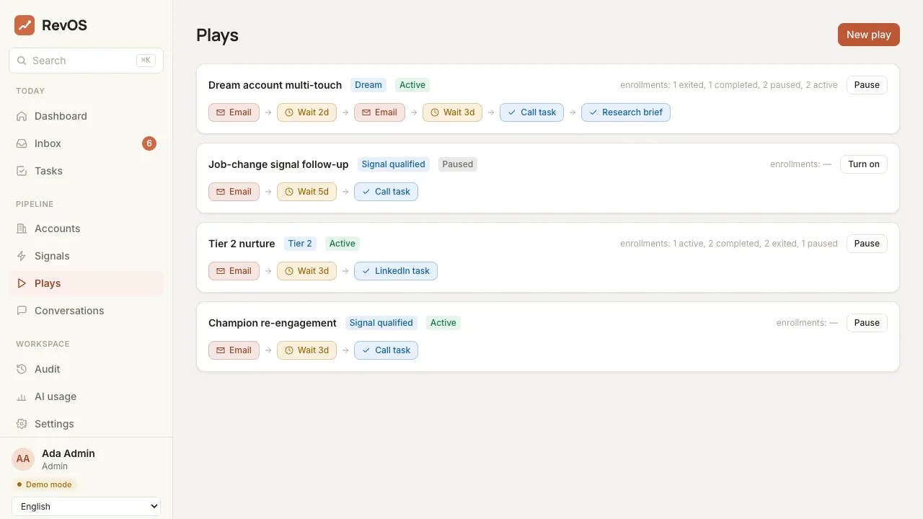Click the Ada Admin user name
The height and width of the screenshot is (519, 923).
tap(69, 453)
